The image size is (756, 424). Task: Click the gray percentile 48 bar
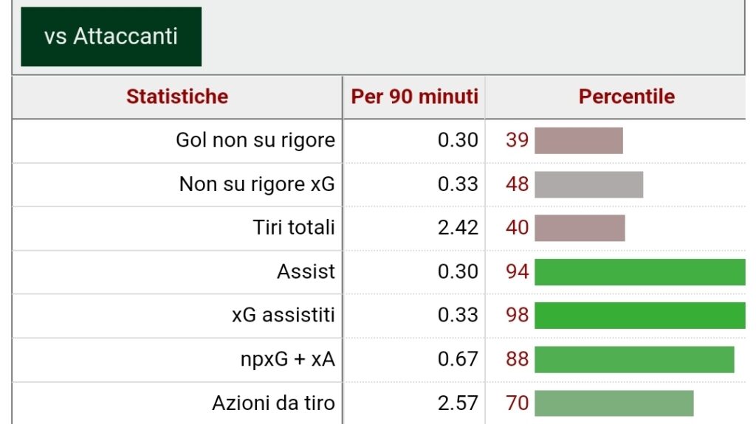588,184
